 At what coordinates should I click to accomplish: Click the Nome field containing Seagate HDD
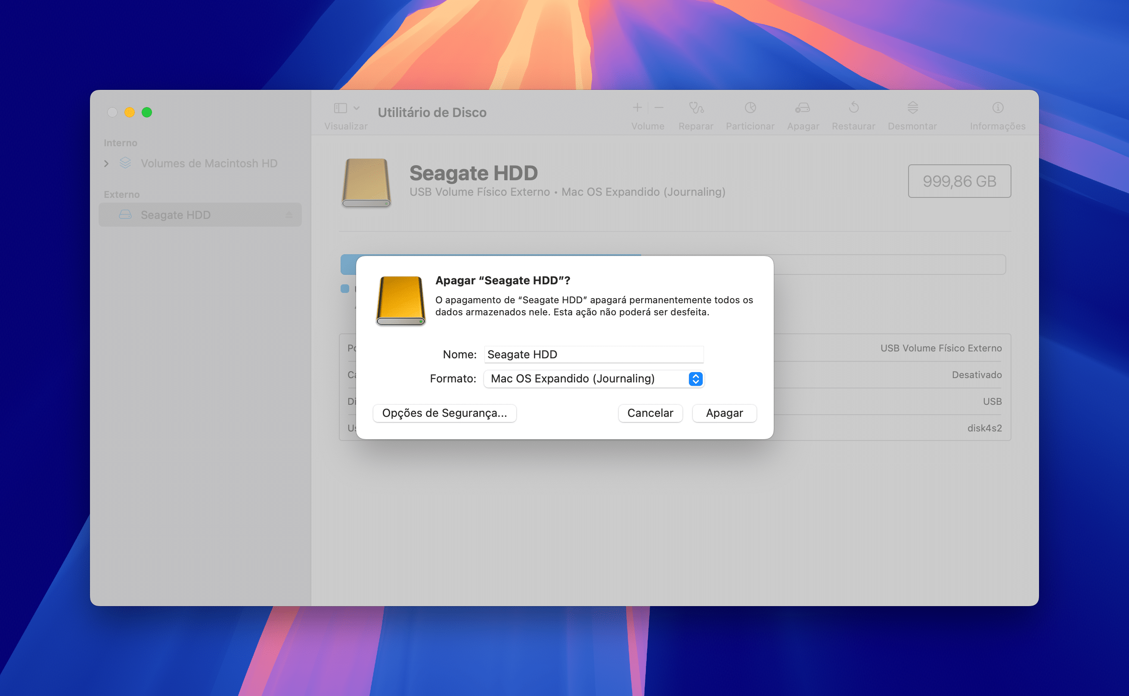coord(593,354)
